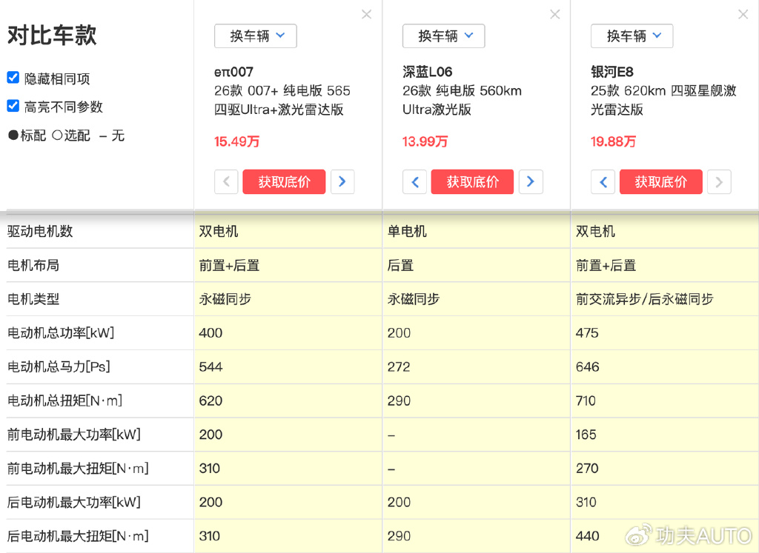The width and height of the screenshot is (759, 553).
Task: Click the right arrow beside 银河E8 获取底价 button
Action: [x=719, y=181]
